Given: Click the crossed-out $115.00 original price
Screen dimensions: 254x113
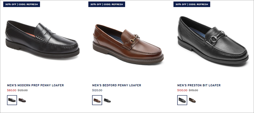Looking at the screenshot, I should point(193,90).
